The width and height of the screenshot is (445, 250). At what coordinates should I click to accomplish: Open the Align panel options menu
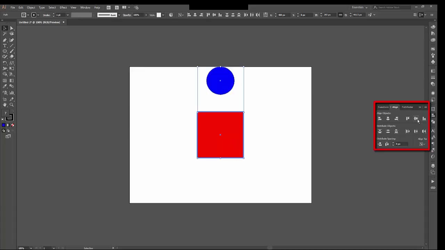click(426, 107)
